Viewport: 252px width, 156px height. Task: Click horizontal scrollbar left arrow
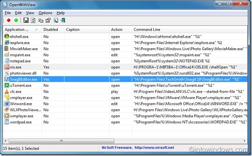[6, 141]
